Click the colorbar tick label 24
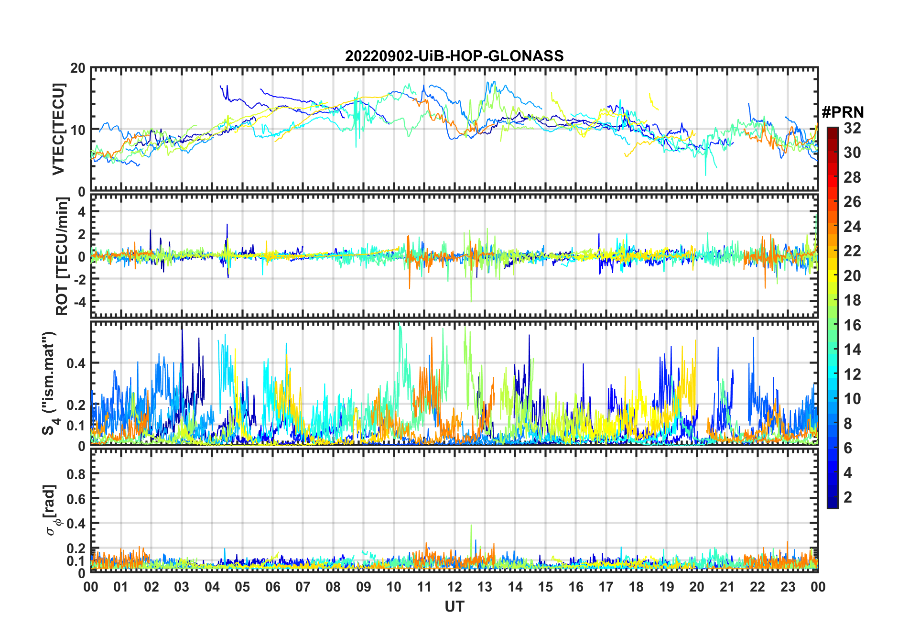 pyautogui.click(x=852, y=226)
